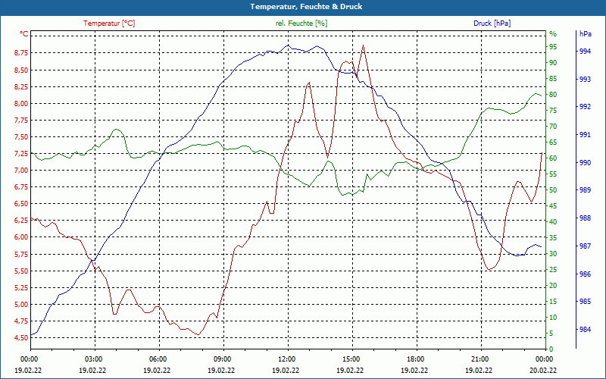Image resolution: width=606 pixels, height=379 pixels.
Task: Click the '5,00' temperature tick label
Action: (x=21, y=305)
